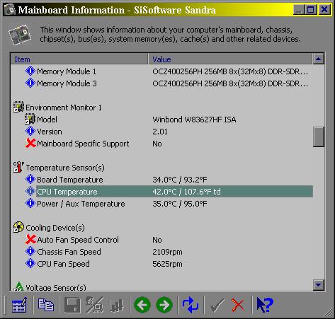Click the Value column header
The width and height of the screenshot is (335, 319).
(x=230, y=59)
